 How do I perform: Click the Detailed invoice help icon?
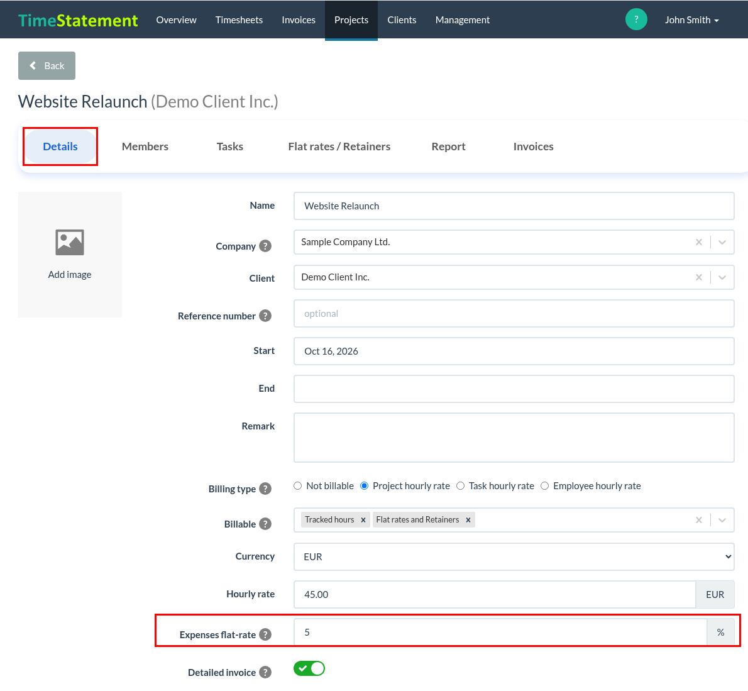pos(265,672)
